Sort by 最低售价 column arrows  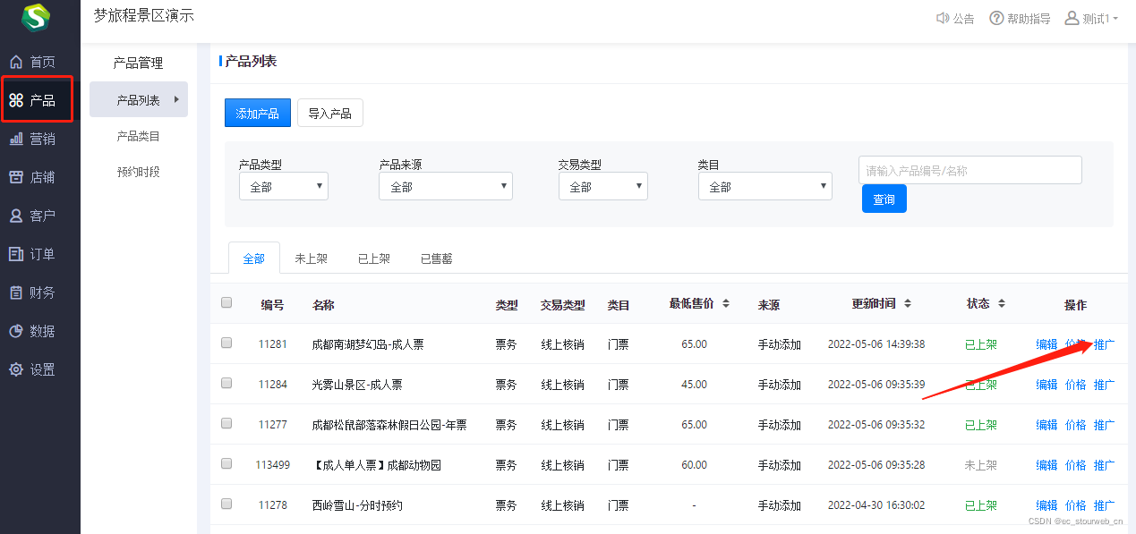tap(726, 304)
